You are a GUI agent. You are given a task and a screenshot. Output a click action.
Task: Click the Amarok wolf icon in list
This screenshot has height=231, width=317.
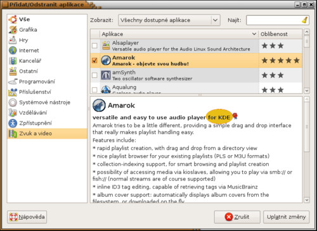pos(106,60)
